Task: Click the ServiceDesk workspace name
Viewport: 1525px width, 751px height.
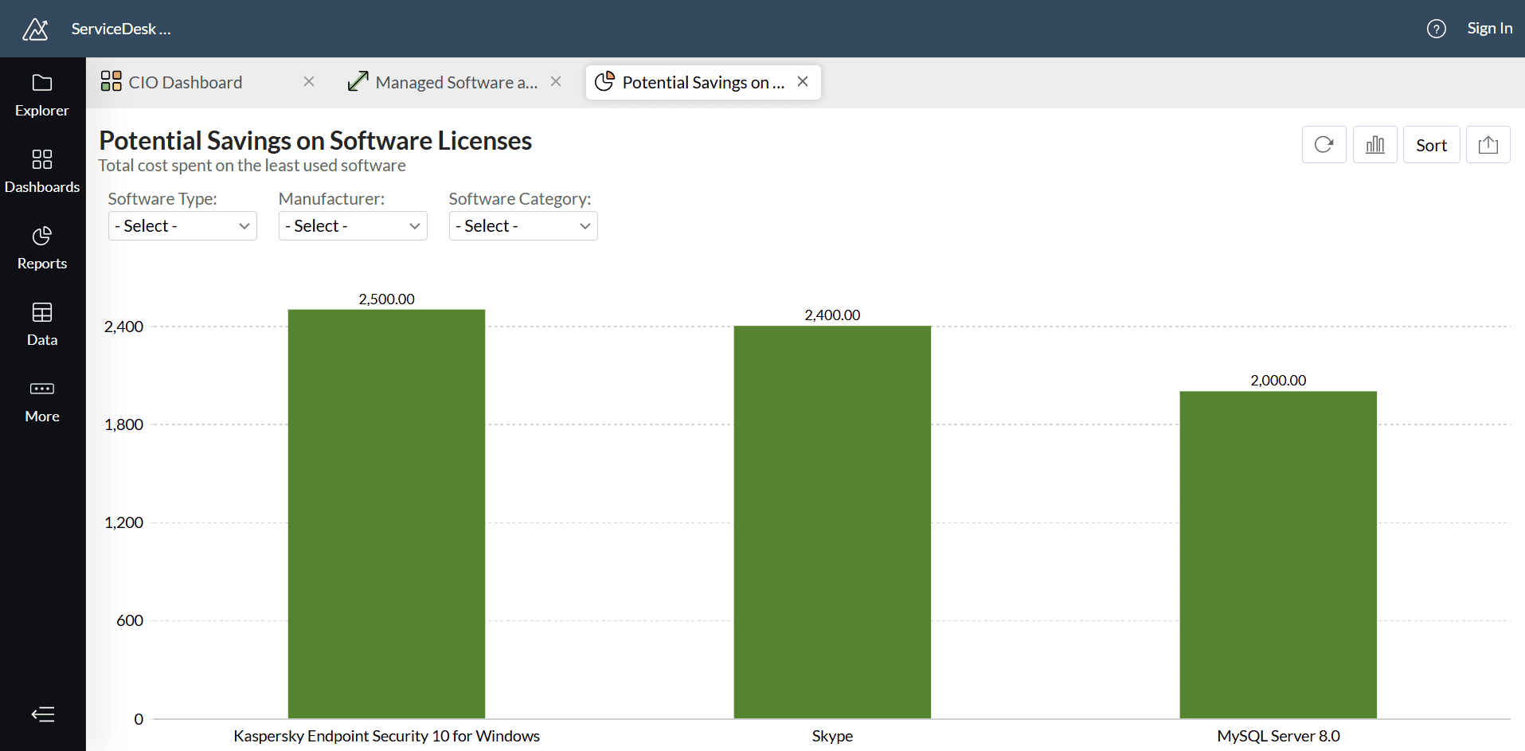Action: click(x=121, y=29)
